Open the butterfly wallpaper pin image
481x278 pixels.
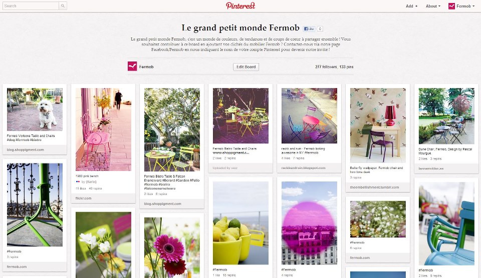pyautogui.click(x=378, y=125)
